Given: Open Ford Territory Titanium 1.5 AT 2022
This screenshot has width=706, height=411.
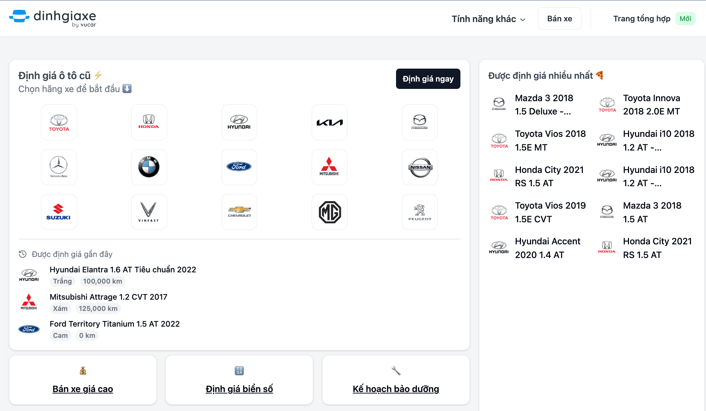Looking at the screenshot, I should (115, 324).
